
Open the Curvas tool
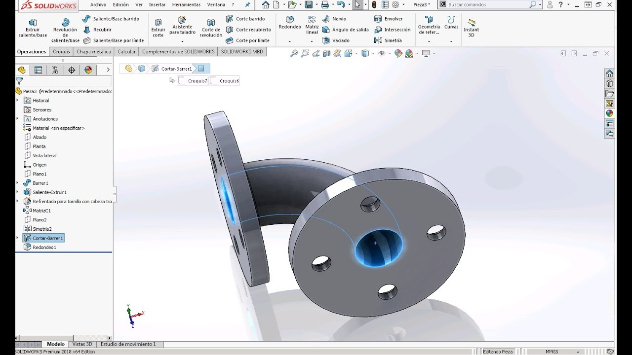(451, 23)
